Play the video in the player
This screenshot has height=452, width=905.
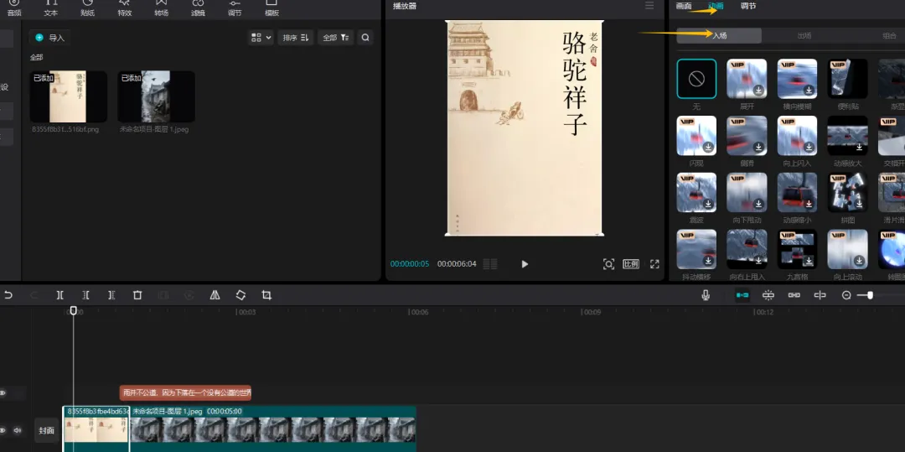[525, 264]
